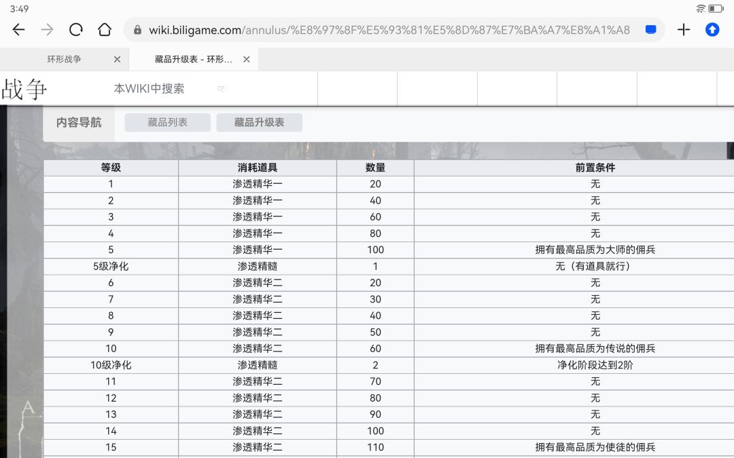Viewport: 734px width, 458px height.
Task: Click 渗透精华一 in level 4 row
Action: pyautogui.click(x=258, y=233)
